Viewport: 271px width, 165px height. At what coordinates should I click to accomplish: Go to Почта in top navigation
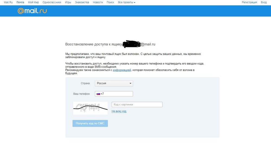coord(20,2)
